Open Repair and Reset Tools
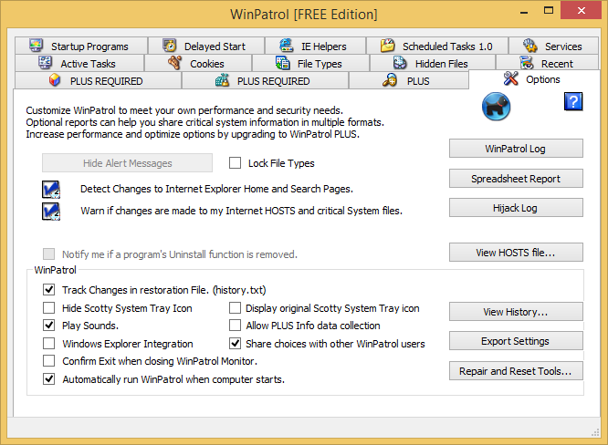This screenshot has height=445, width=608. 516,370
